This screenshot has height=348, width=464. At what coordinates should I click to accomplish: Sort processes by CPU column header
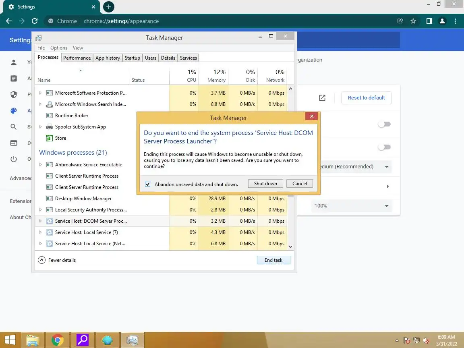[184, 76]
